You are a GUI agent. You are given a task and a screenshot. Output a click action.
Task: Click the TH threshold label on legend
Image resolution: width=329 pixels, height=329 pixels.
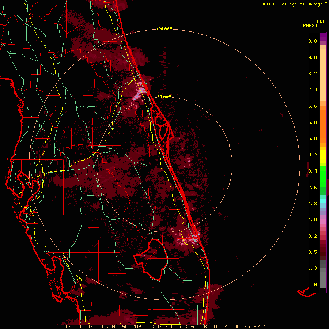pos(314,285)
